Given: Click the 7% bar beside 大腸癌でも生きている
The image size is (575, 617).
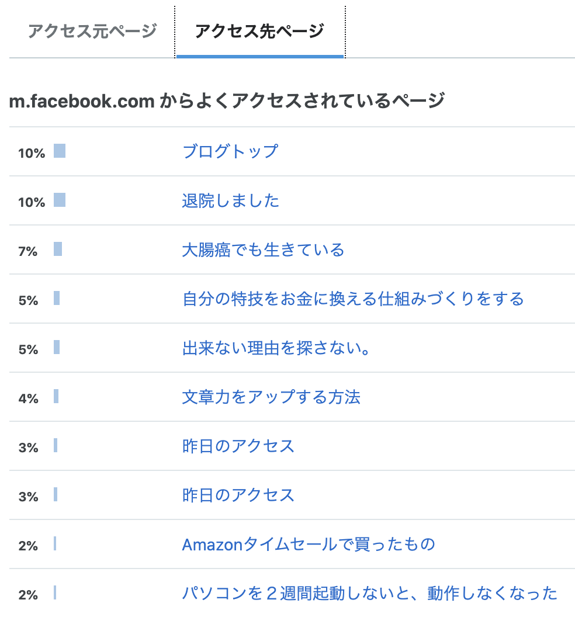Looking at the screenshot, I should (x=58, y=249).
